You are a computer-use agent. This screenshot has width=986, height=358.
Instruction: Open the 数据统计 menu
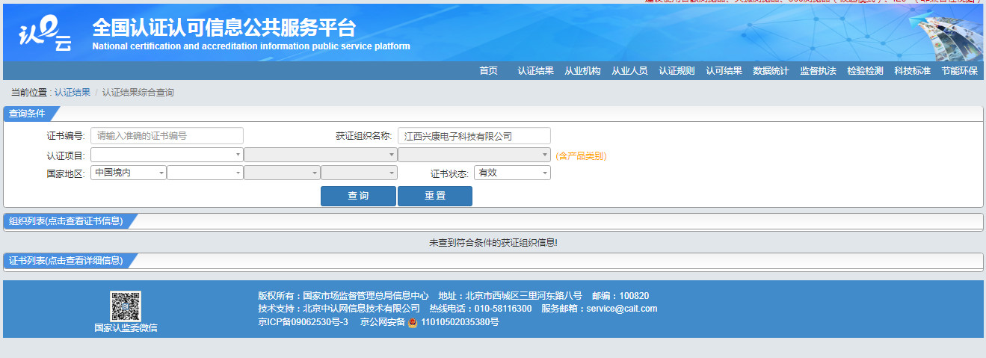[771, 71]
